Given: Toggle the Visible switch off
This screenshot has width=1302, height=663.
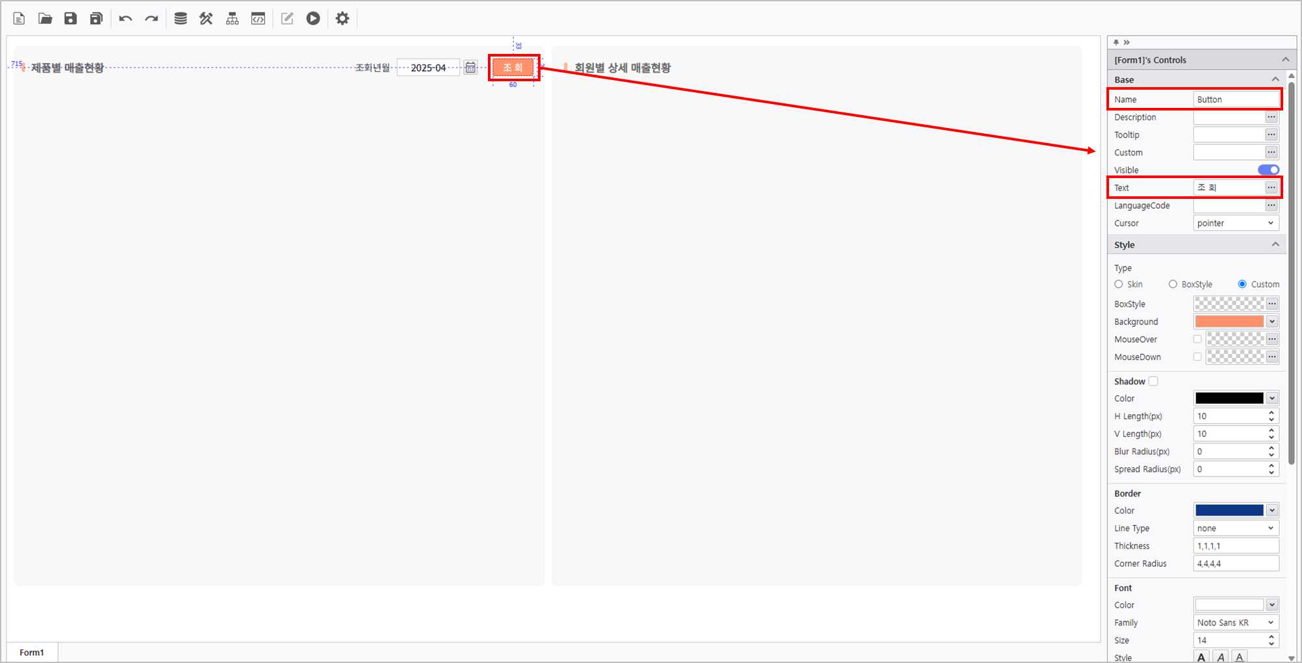Looking at the screenshot, I should pyautogui.click(x=1268, y=170).
